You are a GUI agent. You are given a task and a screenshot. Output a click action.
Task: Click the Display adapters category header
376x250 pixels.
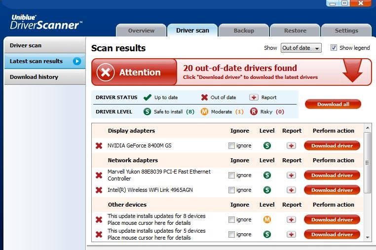[x=131, y=131]
